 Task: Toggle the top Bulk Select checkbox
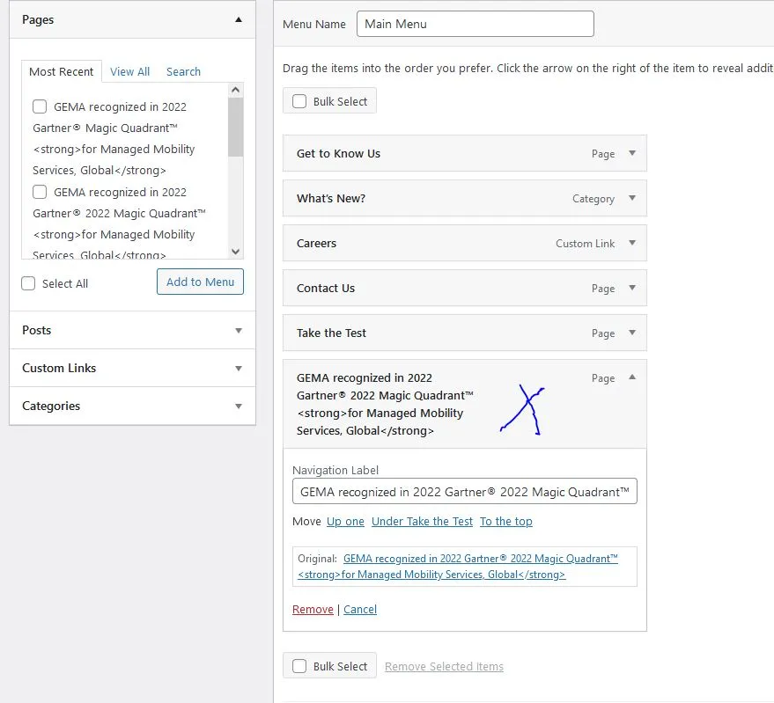coord(299,101)
